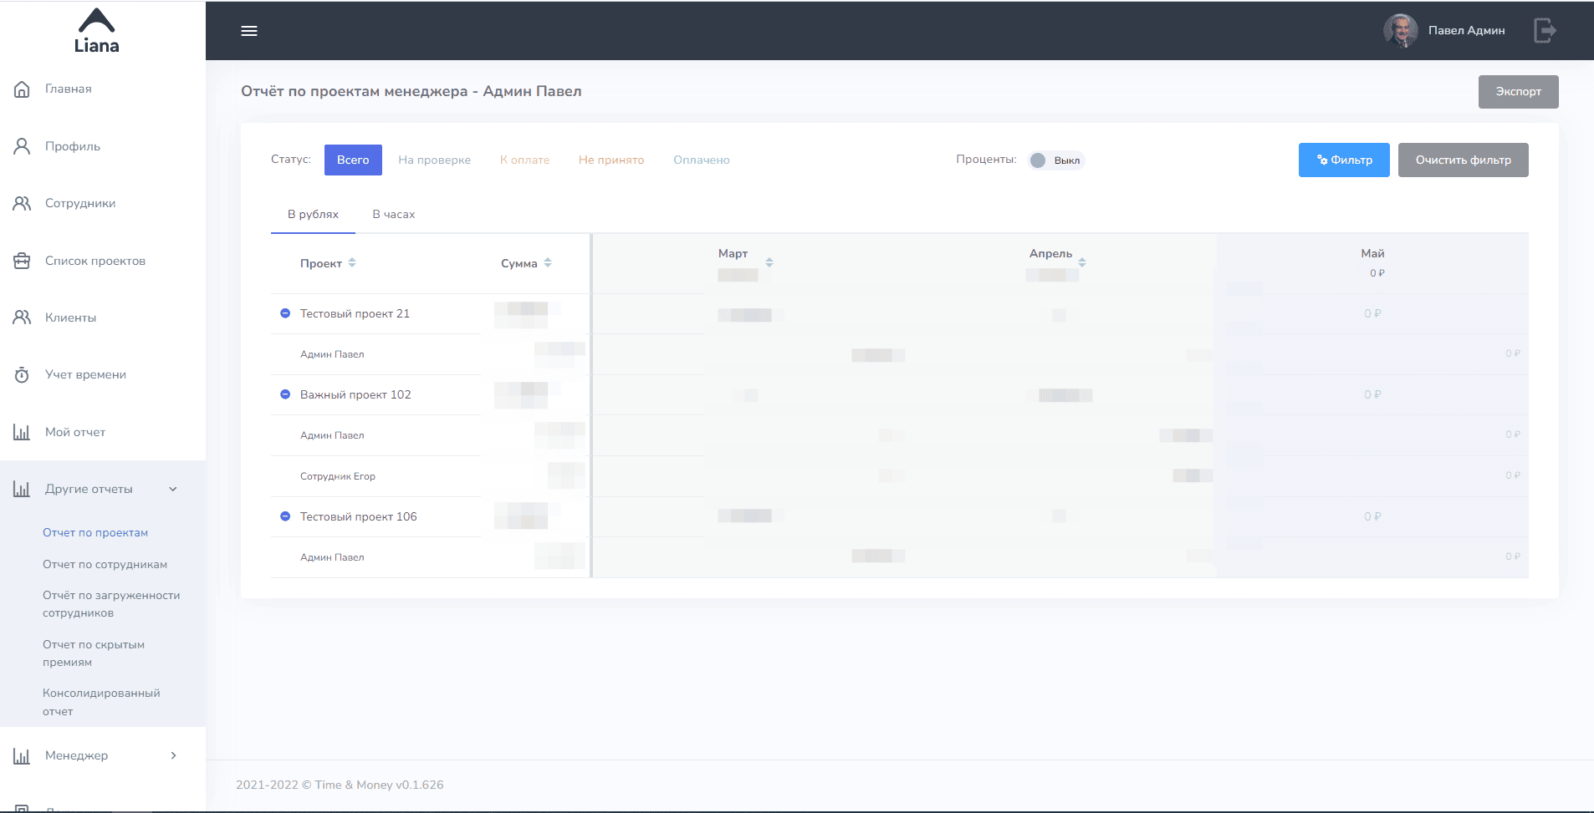Open Список проектов briefcase icon
Viewport: 1594px width, 813px height.
(22, 261)
